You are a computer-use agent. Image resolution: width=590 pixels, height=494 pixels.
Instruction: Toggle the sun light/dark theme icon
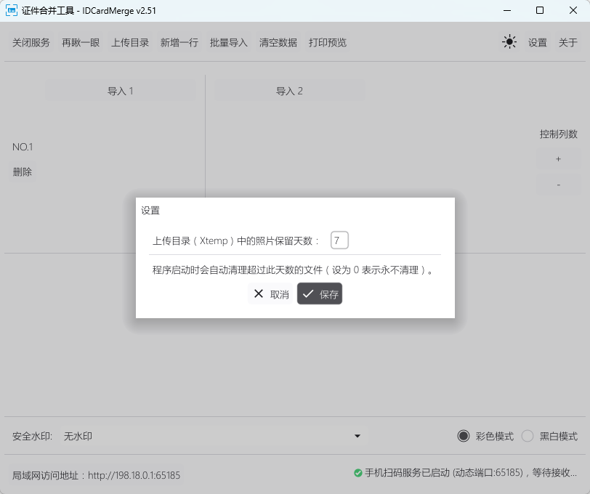click(x=509, y=41)
